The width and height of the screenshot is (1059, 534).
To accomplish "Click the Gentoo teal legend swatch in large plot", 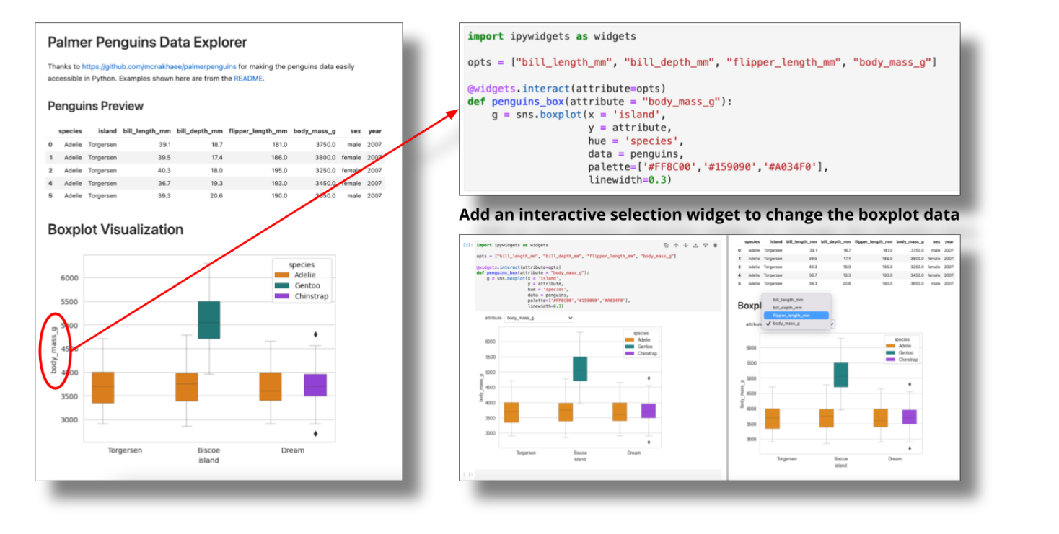I will tap(281, 286).
